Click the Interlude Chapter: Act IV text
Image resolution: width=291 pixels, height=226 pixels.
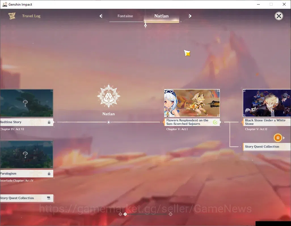coord(17,181)
